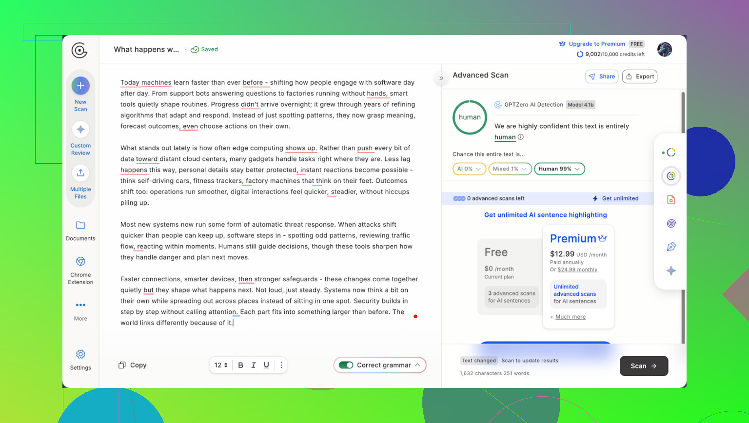Open Multiple Files upload icon

[80, 173]
